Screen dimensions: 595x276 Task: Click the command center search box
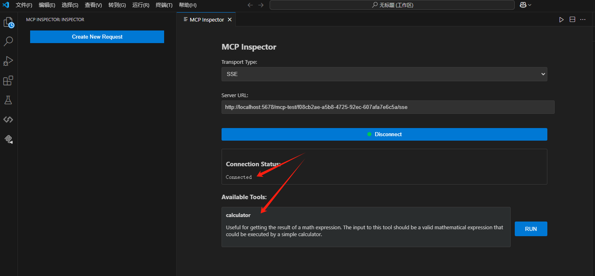pos(392,5)
